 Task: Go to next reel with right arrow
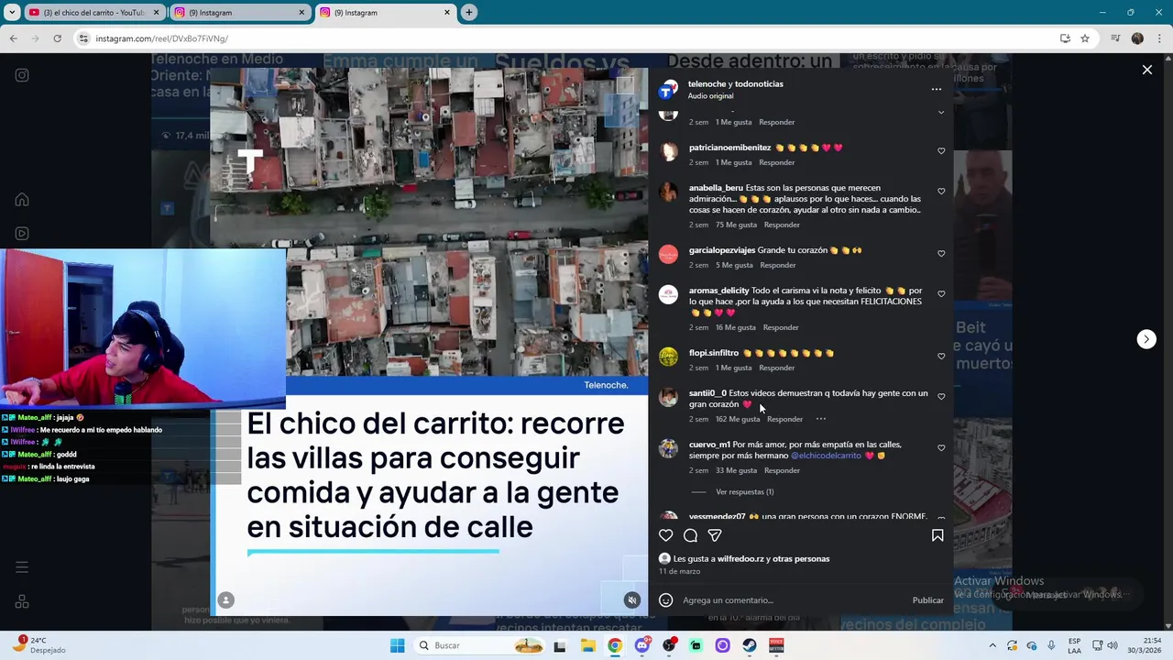pos(1146,339)
